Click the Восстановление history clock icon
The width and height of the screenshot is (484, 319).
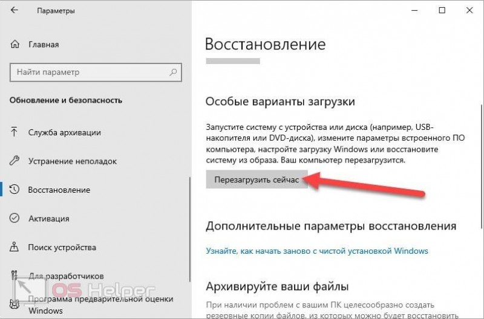(x=15, y=189)
